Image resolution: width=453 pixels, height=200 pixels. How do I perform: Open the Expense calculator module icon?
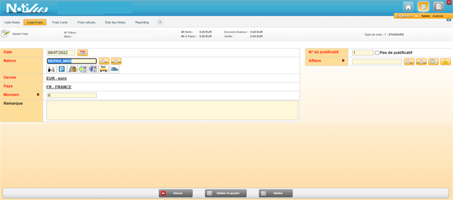[423, 7]
